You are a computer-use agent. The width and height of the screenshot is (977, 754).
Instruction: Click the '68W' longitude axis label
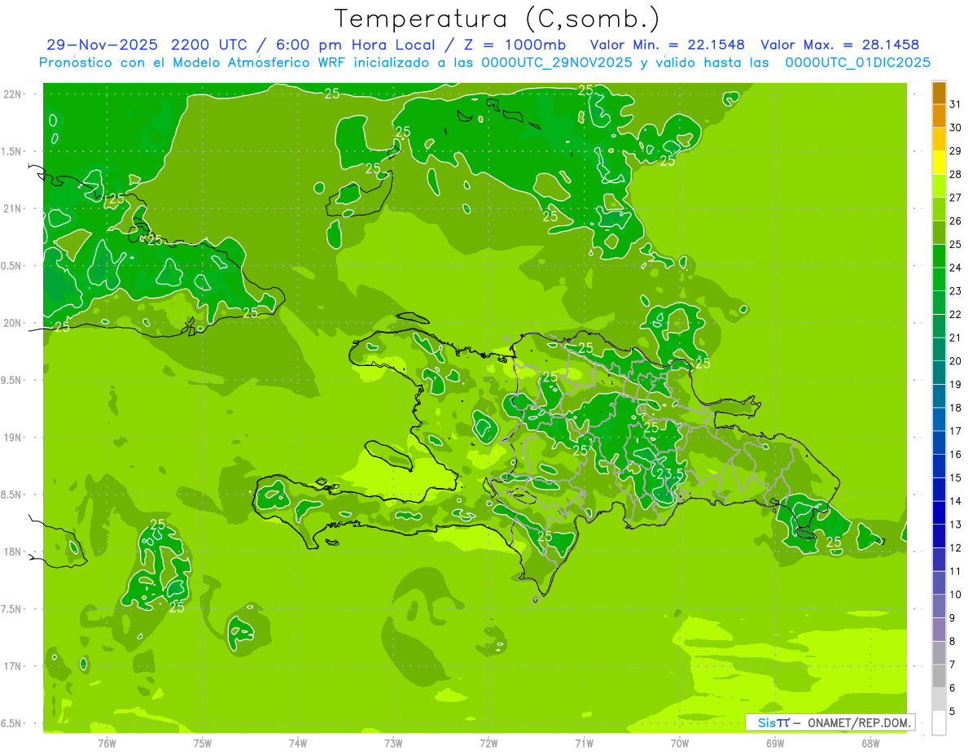870,743
